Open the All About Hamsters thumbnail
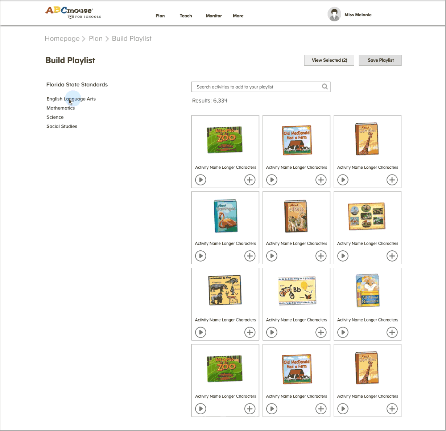The image size is (446, 431). click(x=368, y=291)
